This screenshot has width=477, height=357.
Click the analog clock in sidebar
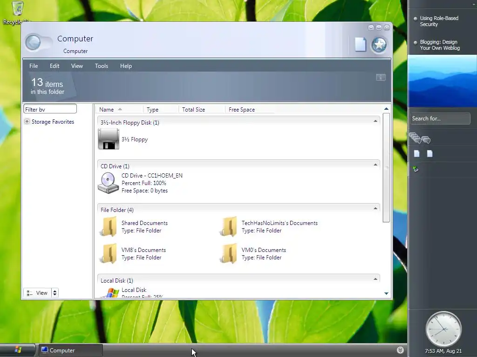[443, 329]
